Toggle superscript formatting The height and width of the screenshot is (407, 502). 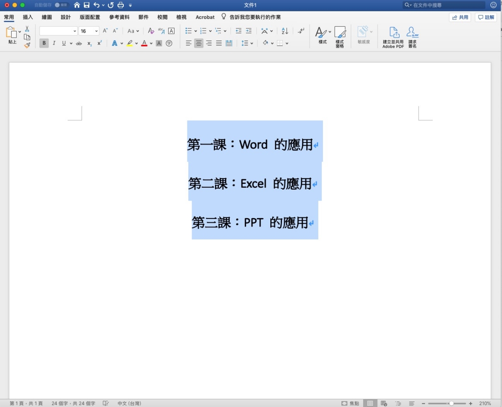tap(100, 43)
